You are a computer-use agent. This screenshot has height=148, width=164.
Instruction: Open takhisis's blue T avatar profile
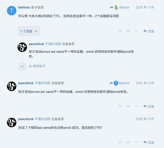pos(12,11)
